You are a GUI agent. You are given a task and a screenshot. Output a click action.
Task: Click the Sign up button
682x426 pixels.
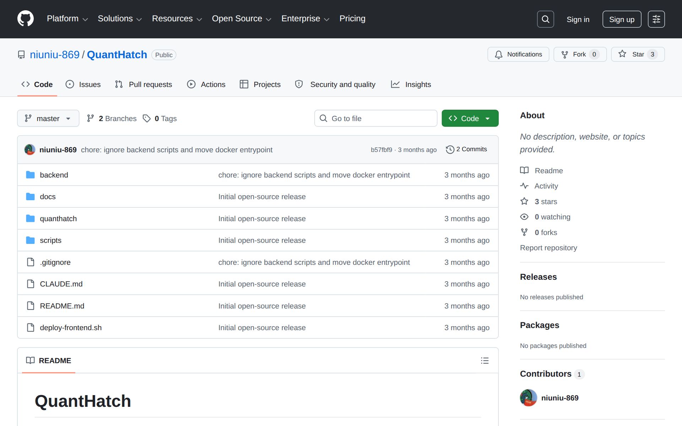tap(622, 19)
